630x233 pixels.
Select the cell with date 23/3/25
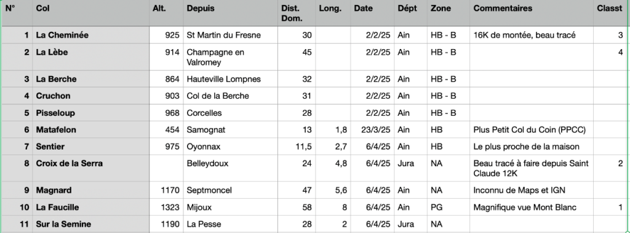click(372, 130)
